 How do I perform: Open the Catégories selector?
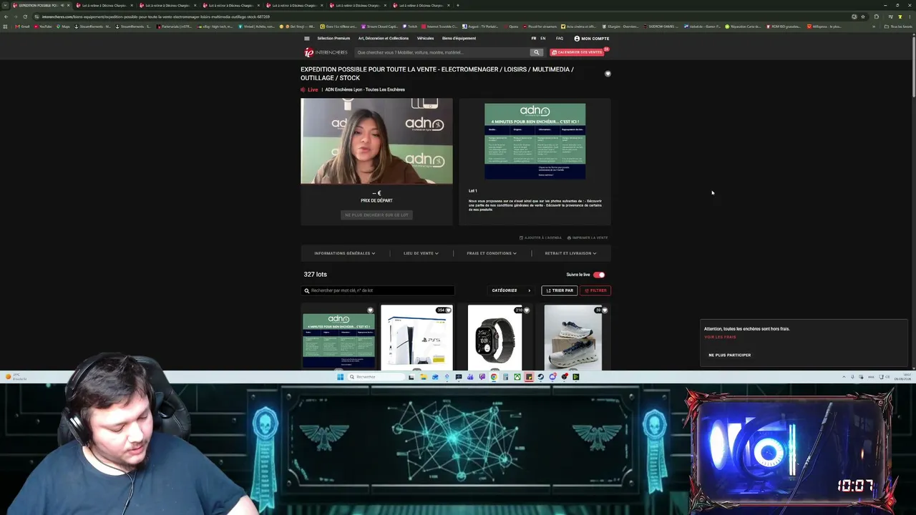click(512, 290)
